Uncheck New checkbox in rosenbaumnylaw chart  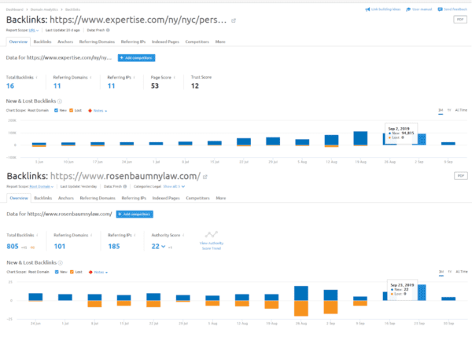57,272
